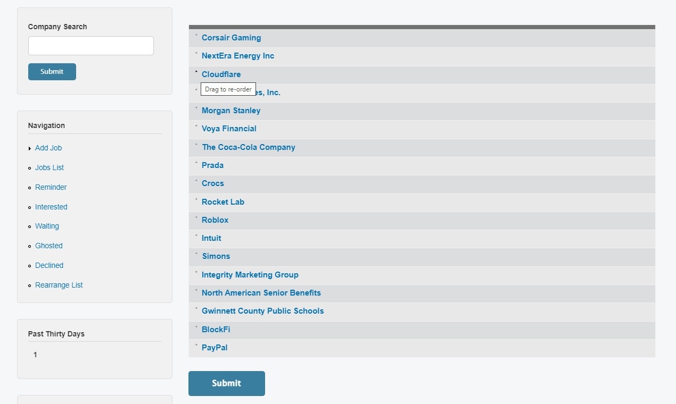Open the Declined jobs list
Image resolution: width=676 pixels, height=404 pixels.
[49, 265]
